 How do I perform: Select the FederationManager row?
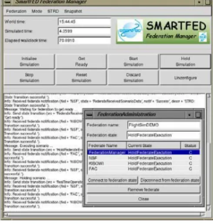(144, 152)
